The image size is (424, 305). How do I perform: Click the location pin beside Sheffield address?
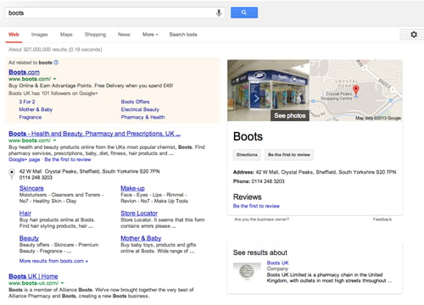(x=12, y=174)
